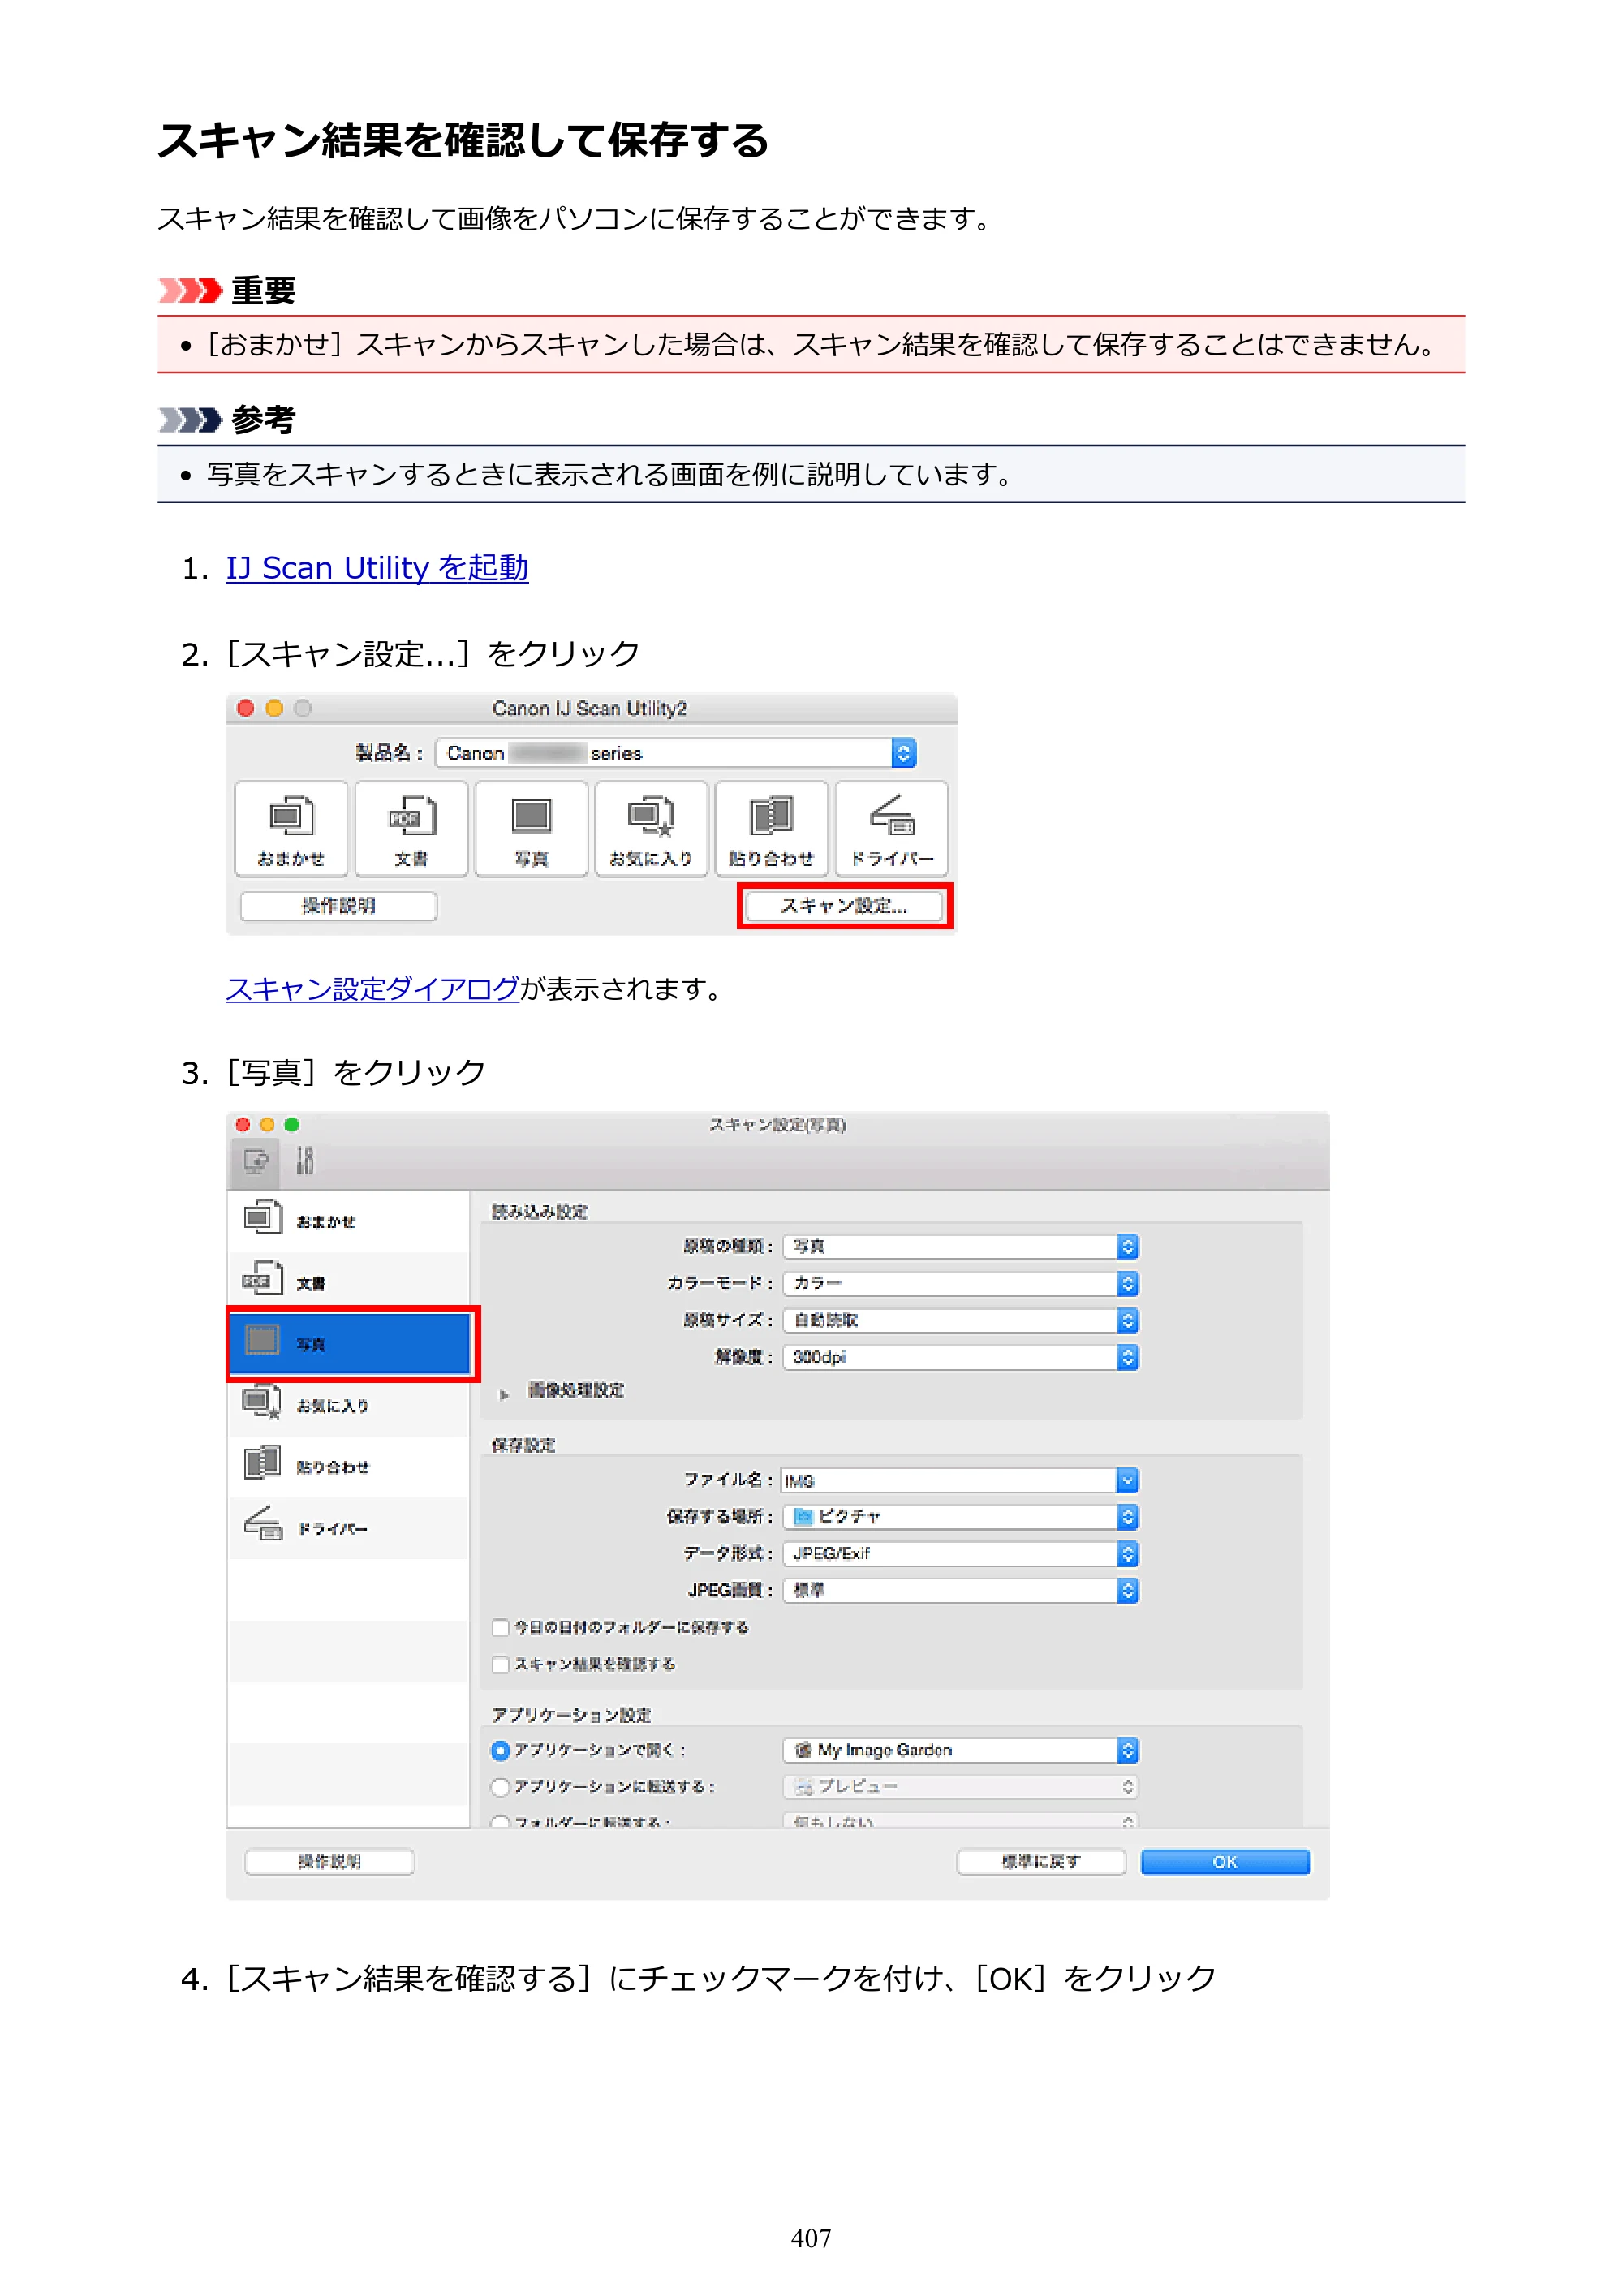Select the general settings tools icon in toolbar
1623x2296 pixels.
point(305,1161)
